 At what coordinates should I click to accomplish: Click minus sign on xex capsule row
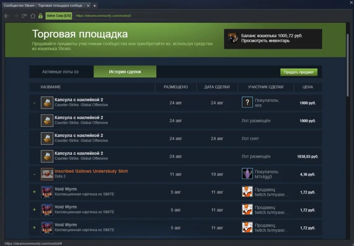click(x=34, y=103)
